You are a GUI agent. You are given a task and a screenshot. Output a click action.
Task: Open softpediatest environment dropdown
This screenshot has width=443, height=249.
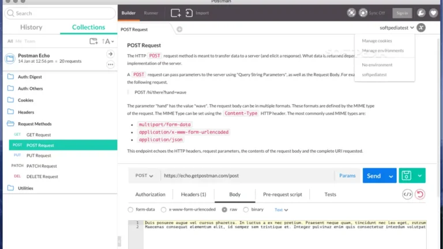pyautogui.click(x=397, y=28)
